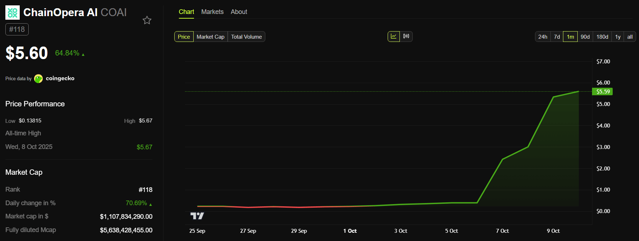
Task: Set chart range to 7d
Action: (557, 37)
